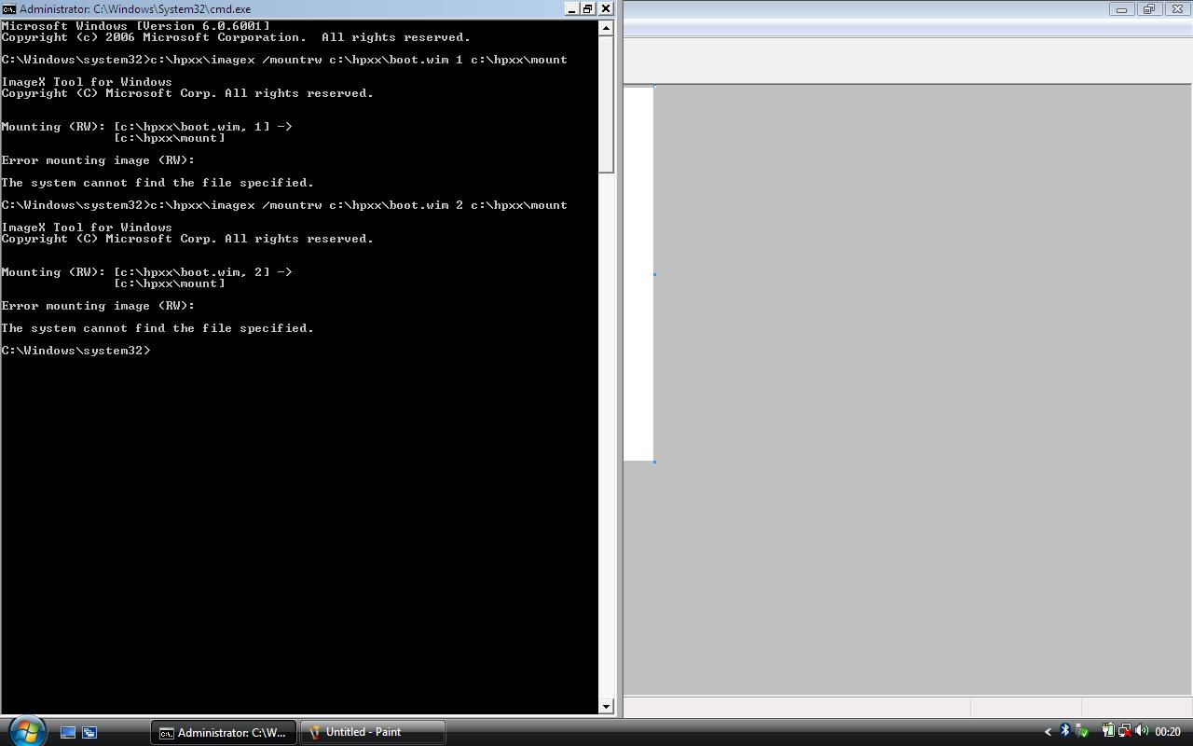Click the disconnected network tray icon
Image resolution: width=1193 pixels, height=746 pixels.
click(1125, 732)
